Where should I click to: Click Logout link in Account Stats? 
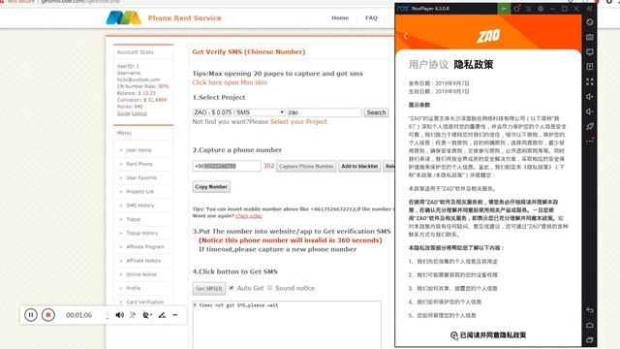click(x=139, y=113)
